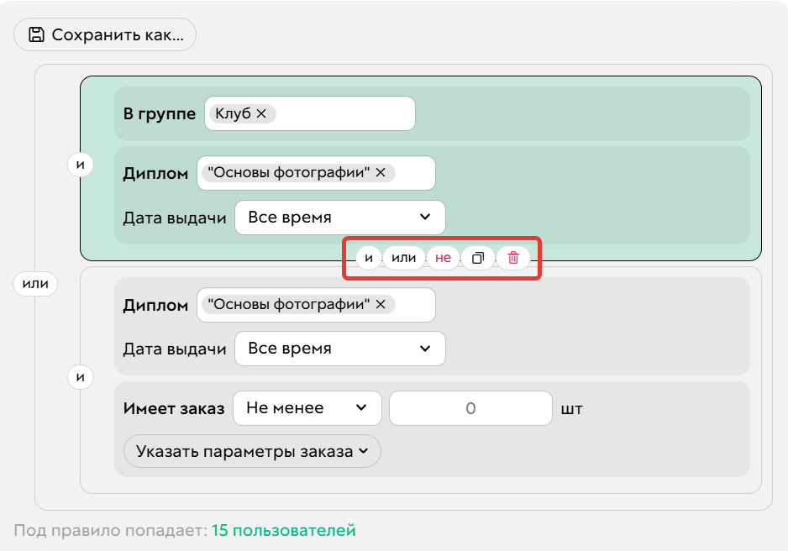
Task: Remove the "Клуб" chip via its × icon
Action: pos(260,113)
